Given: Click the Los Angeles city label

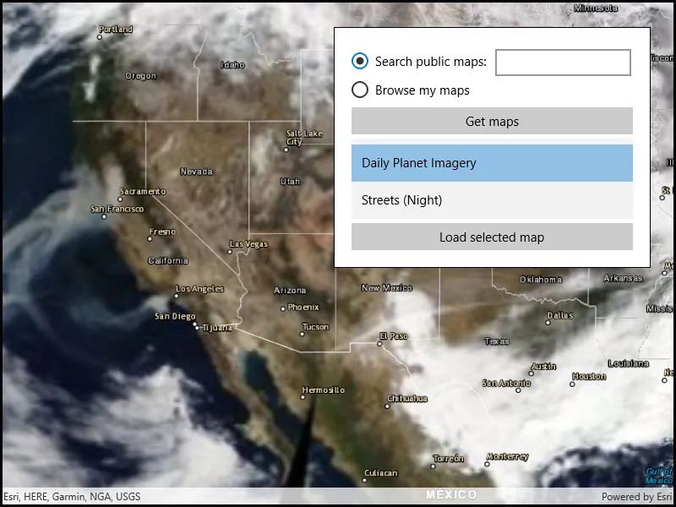Looking at the screenshot, I should tap(199, 289).
